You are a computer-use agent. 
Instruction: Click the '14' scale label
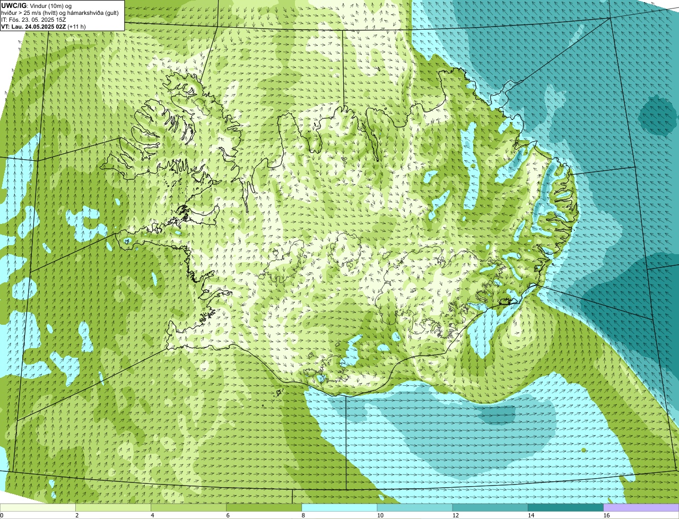point(531,515)
